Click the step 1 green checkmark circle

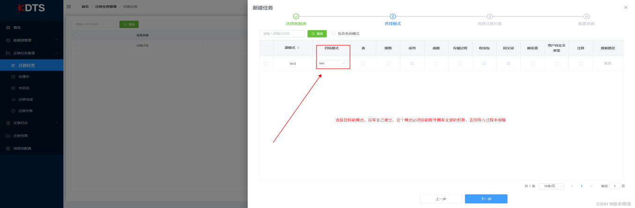tap(296, 16)
